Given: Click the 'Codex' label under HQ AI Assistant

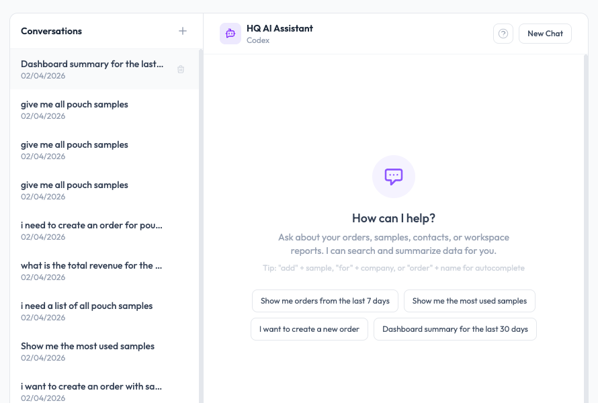Looking at the screenshot, I should coord(258,40).
